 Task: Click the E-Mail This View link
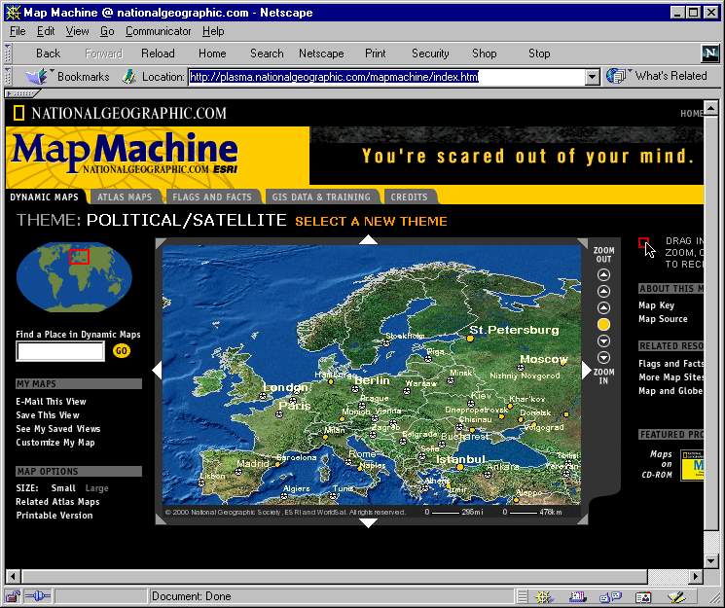51,401
